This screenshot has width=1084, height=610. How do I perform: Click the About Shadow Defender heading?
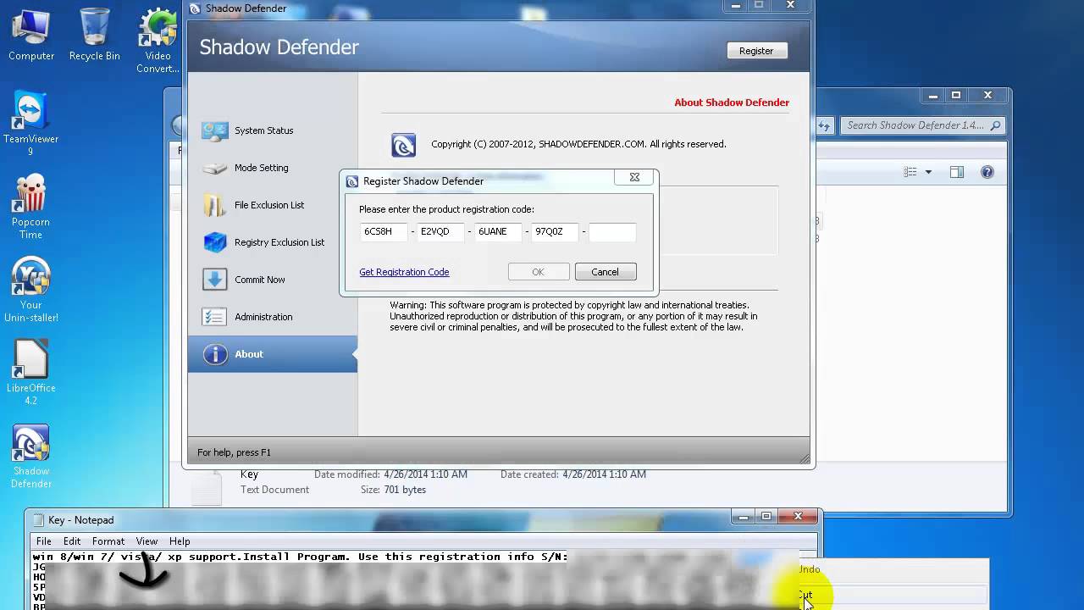pyautogui.click(x=732, y=103)
